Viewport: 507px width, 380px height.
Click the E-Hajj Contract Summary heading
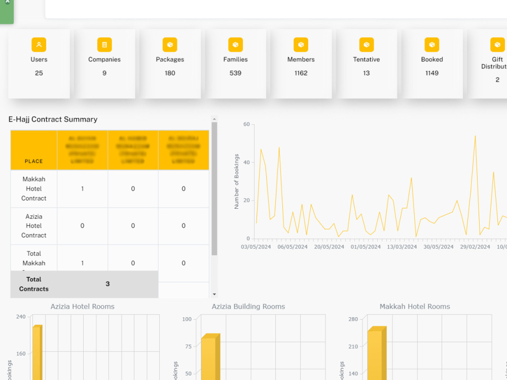(x=53, y=119)
